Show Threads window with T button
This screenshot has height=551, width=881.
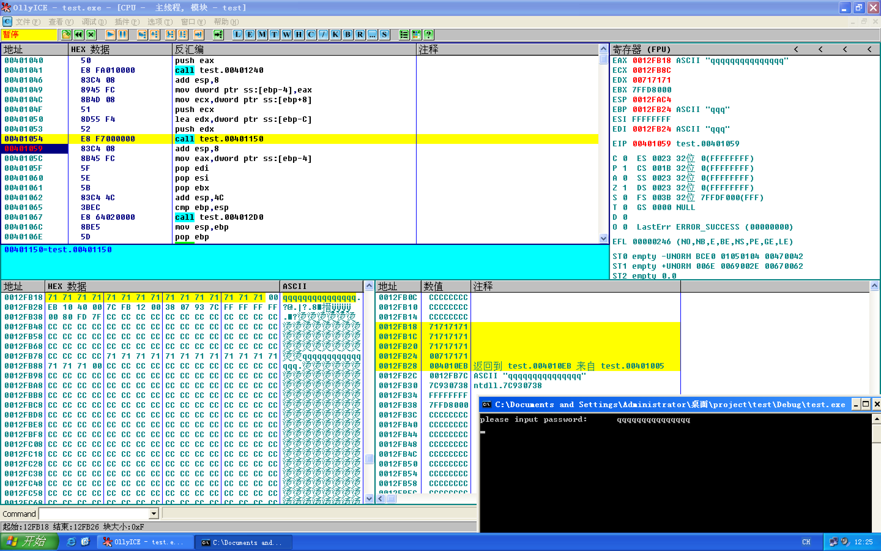point(274,35)
